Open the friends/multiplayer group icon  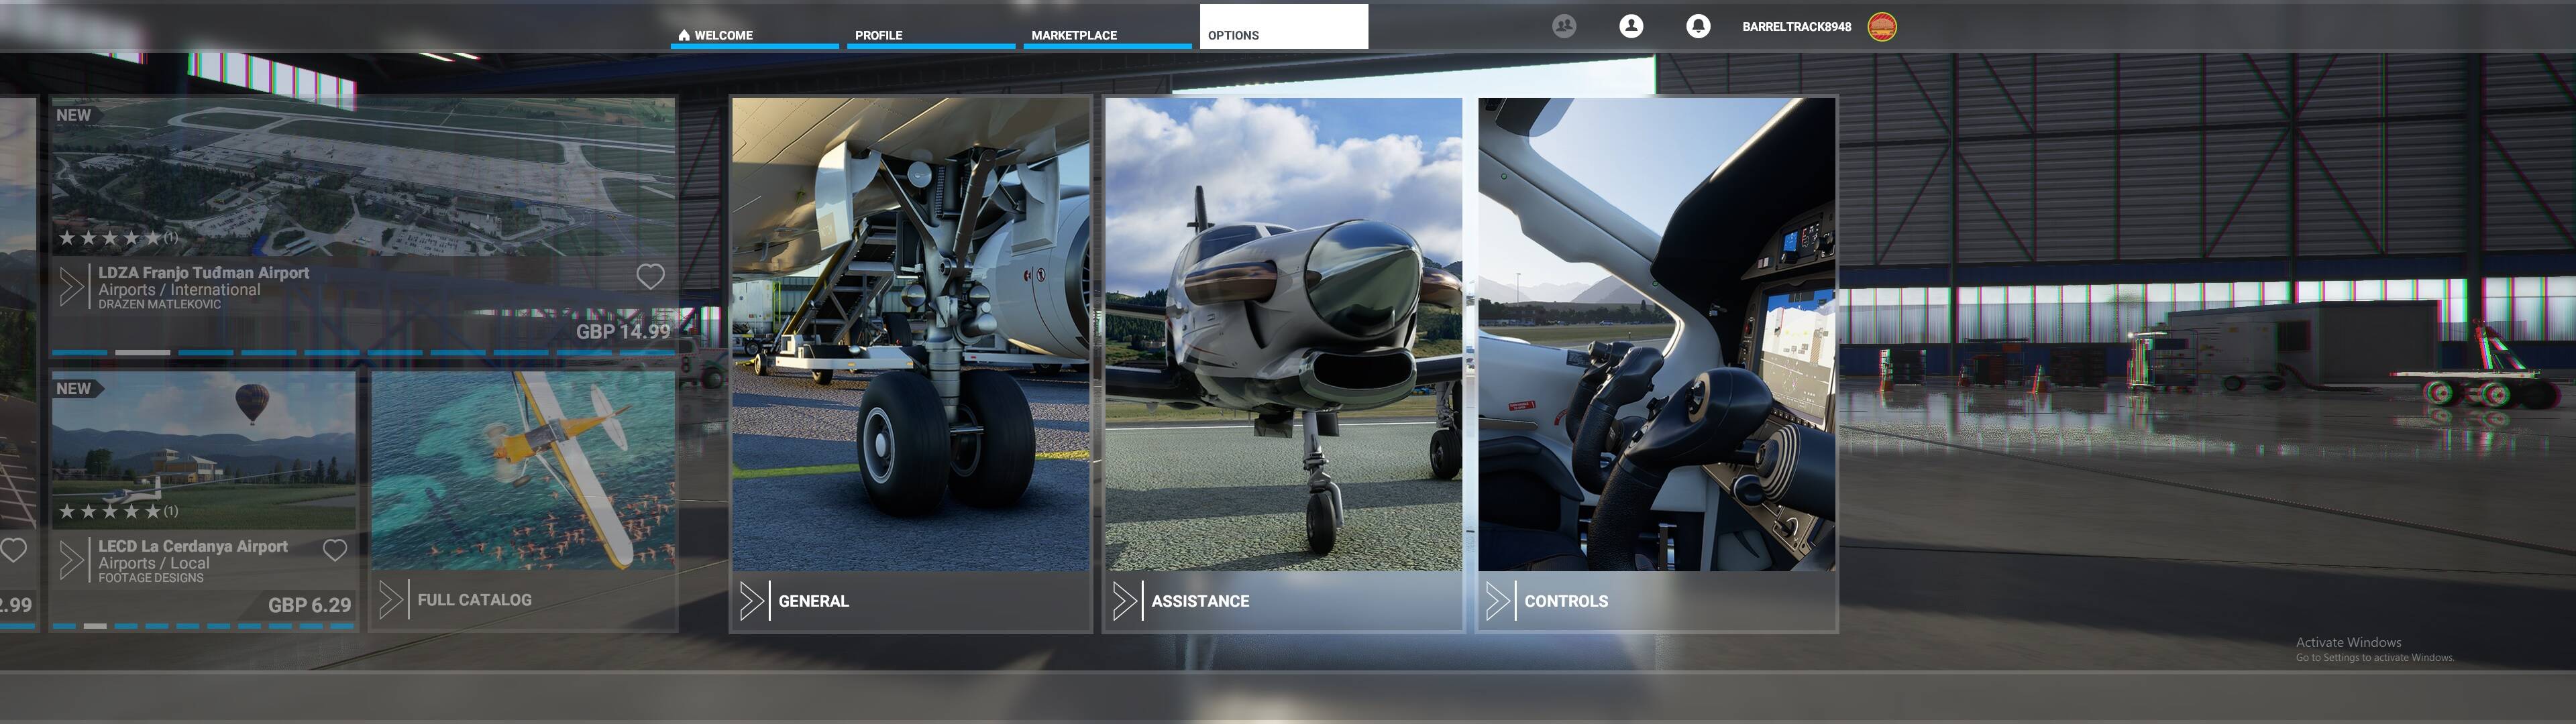pos(1564,26)
